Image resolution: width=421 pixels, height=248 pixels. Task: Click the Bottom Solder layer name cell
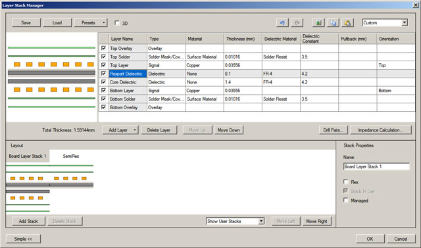pyautogui.click(x=128, y=99)
